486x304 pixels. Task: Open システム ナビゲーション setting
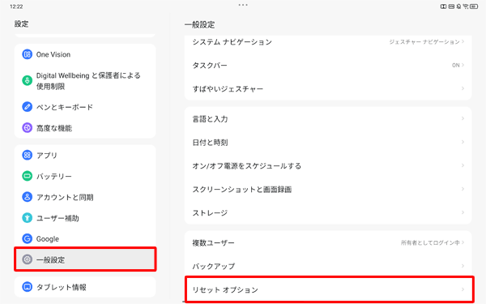pos(328,42)
